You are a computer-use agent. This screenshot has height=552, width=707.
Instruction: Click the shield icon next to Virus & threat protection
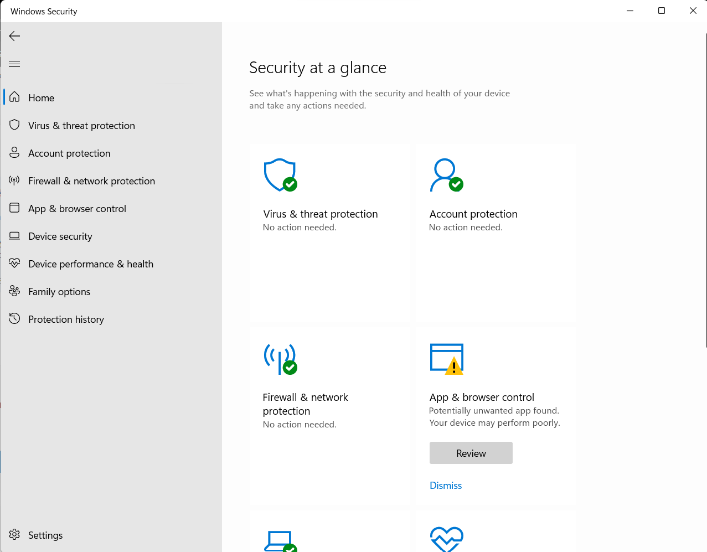15,125
